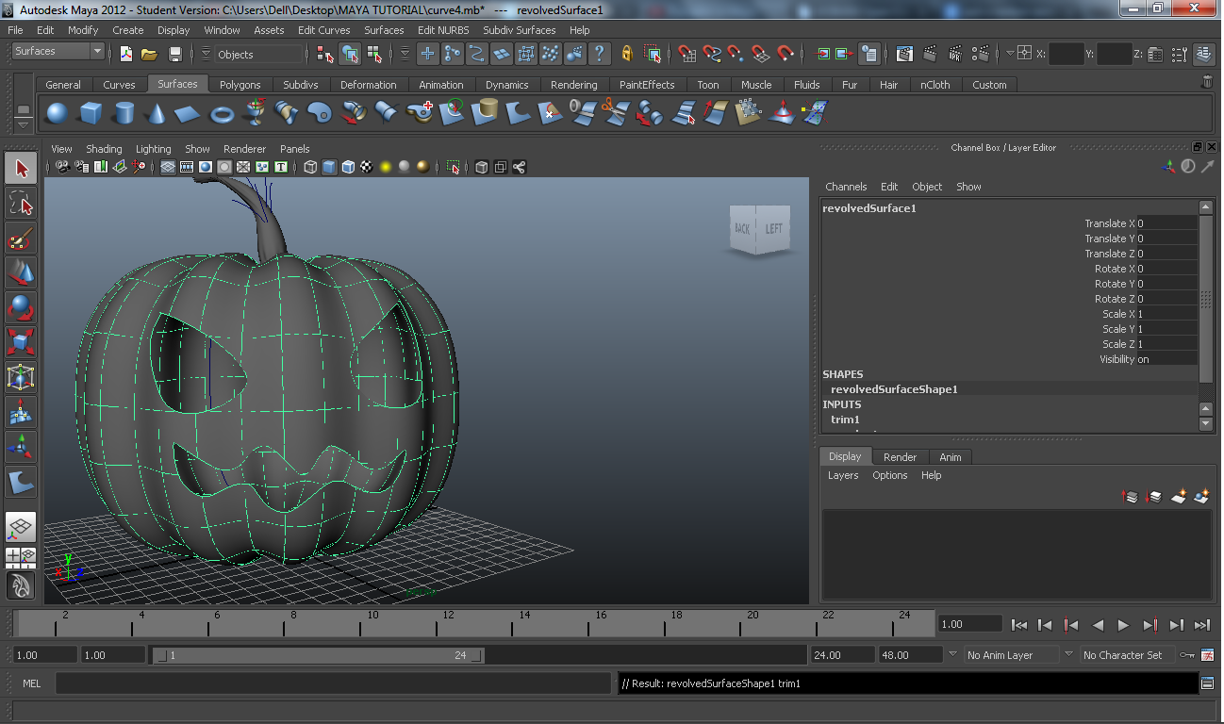Toggle textured display checker button

(x=367, y=167)
